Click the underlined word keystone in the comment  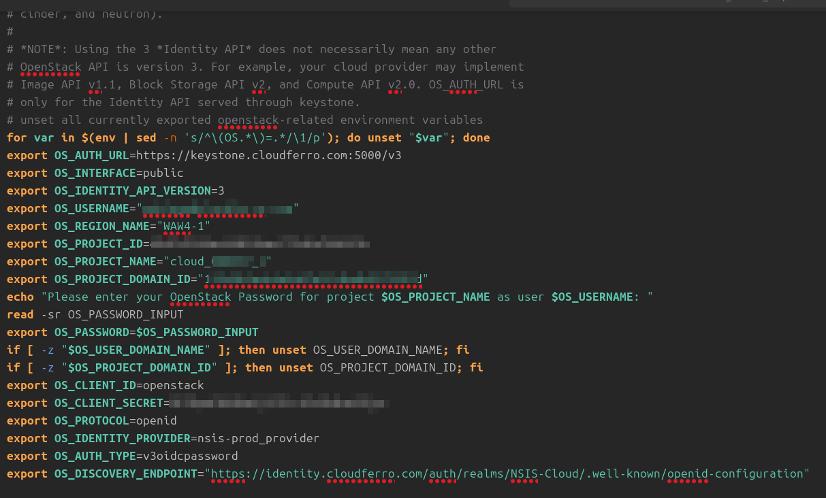click(x=327, y=102)
